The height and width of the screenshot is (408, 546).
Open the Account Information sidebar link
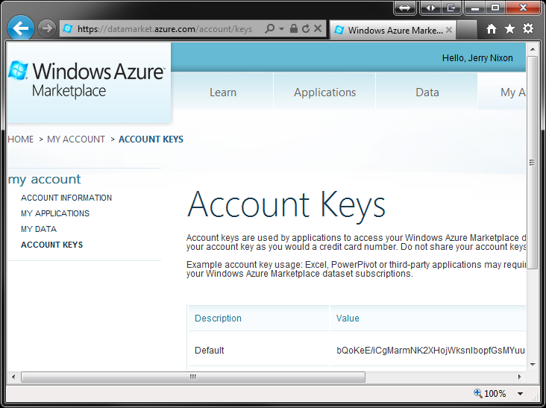[x=66, y=198]
